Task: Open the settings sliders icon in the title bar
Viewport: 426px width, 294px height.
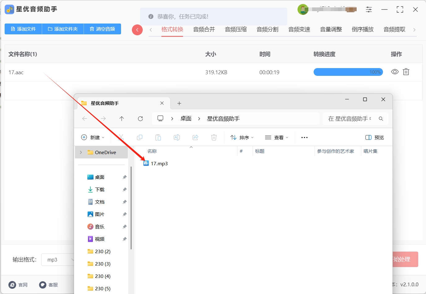Action: 369,10
